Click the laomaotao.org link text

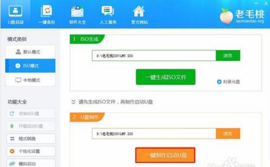(x=250, y=21)
